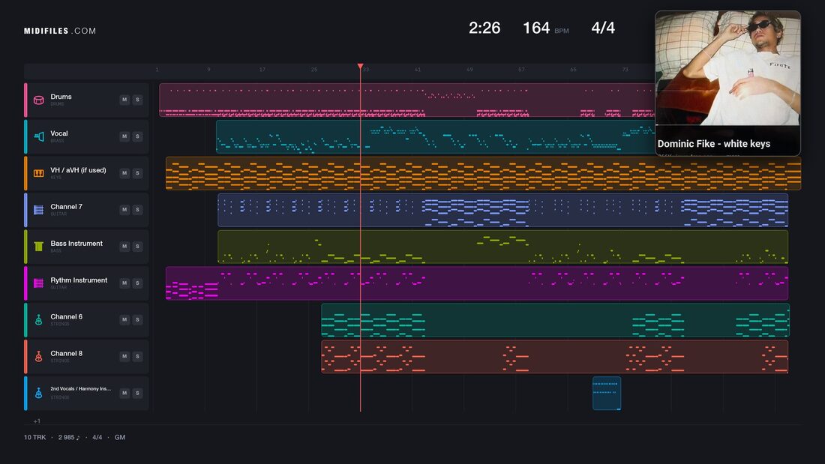Mute the Rythm Instrument track
825x464 pixels.
[124, 283]
